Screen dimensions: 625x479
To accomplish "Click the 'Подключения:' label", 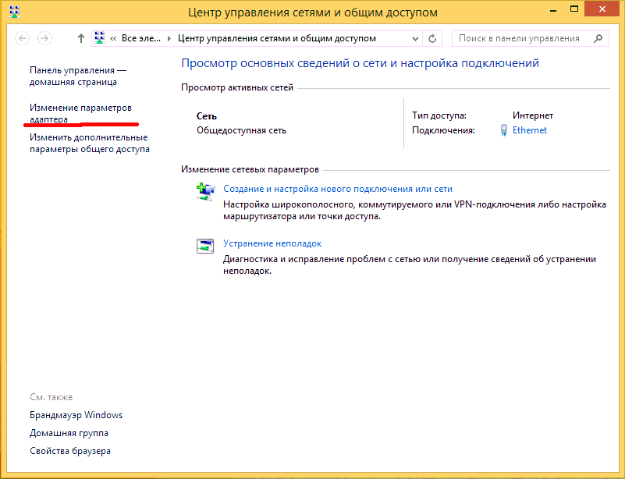I will click(x=443, y=130).
